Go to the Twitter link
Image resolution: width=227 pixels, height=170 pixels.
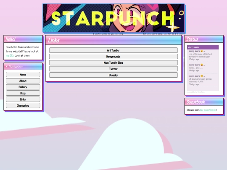click(x=113, y=69)
